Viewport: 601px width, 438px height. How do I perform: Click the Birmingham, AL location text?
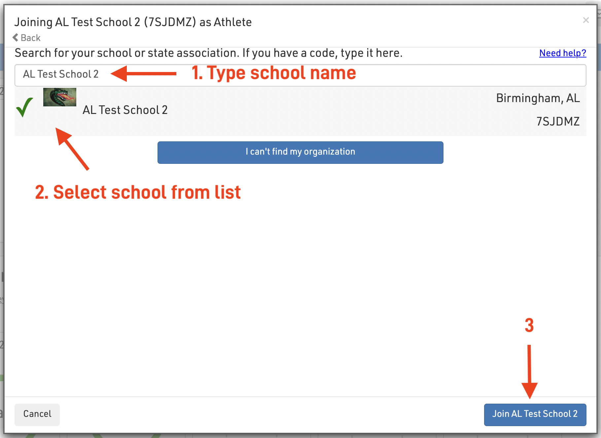click(538, 98)
